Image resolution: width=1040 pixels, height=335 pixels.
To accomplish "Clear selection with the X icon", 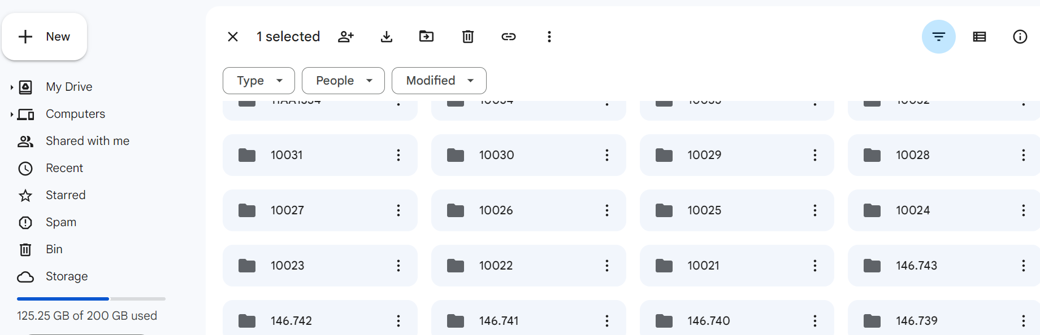I will click(233, 37).
